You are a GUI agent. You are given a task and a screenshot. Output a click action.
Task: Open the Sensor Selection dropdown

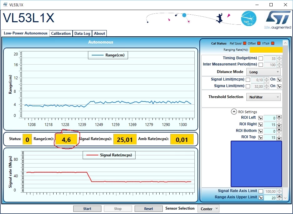coord(208,209)
